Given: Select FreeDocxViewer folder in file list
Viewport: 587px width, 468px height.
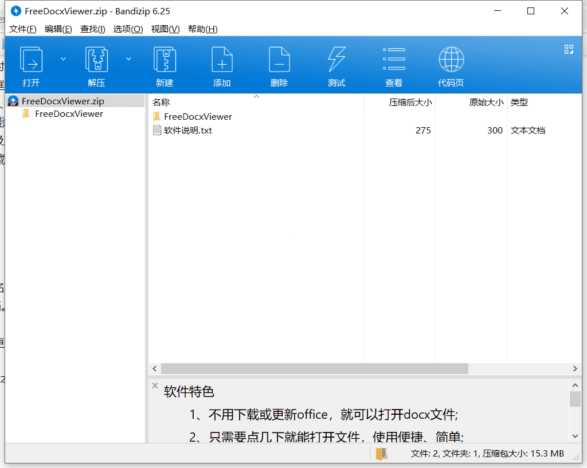Looking at the screenshot, I should click(198, 117).
